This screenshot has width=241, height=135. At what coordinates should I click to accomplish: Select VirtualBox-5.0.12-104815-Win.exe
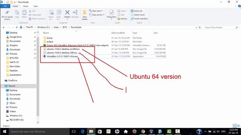(x=62, y=56)
